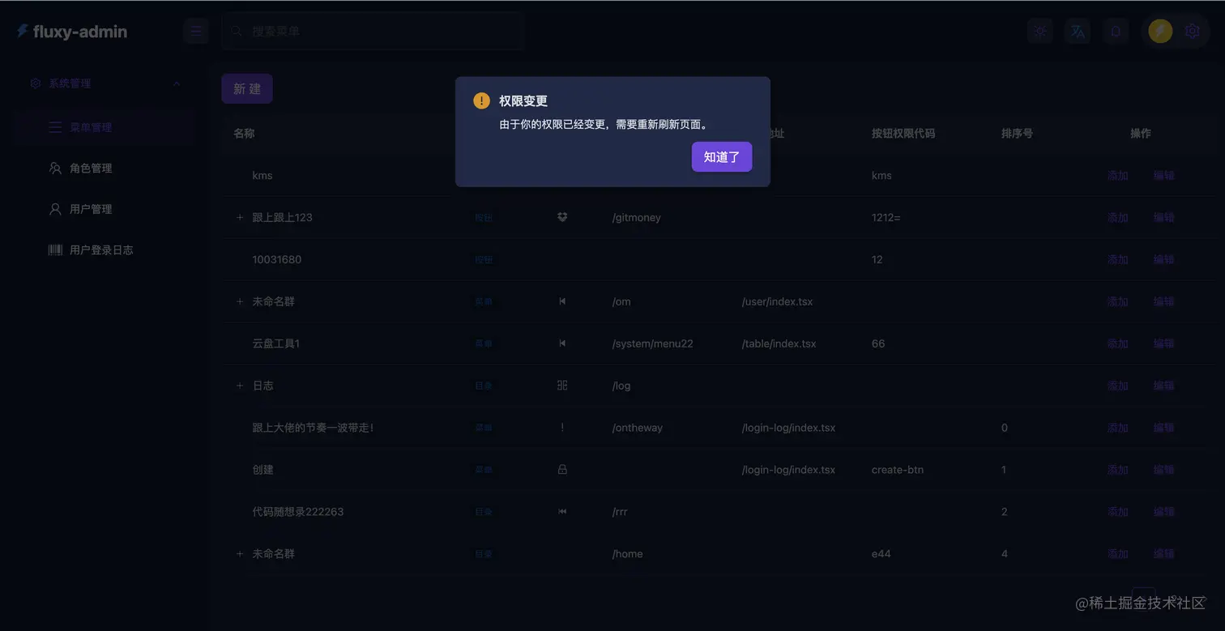This screenshot has width=1225, height=631.
Task: Click 编辑 in the 代码随想录222263 row
Action: point(1164,512)
